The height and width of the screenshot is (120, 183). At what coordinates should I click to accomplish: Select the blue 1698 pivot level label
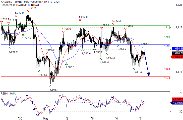[167, 46]
